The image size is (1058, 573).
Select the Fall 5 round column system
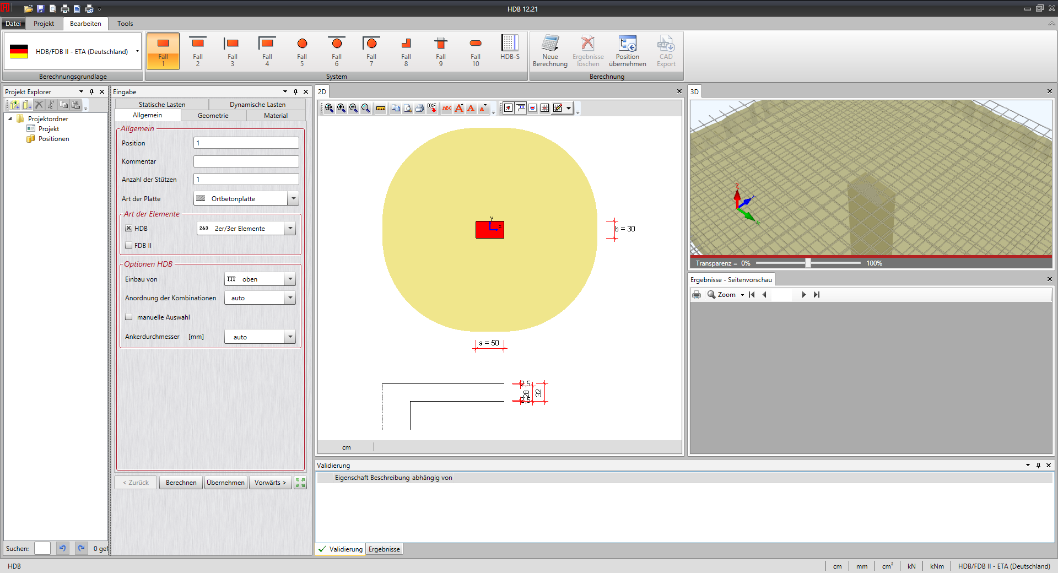point(302,51)
